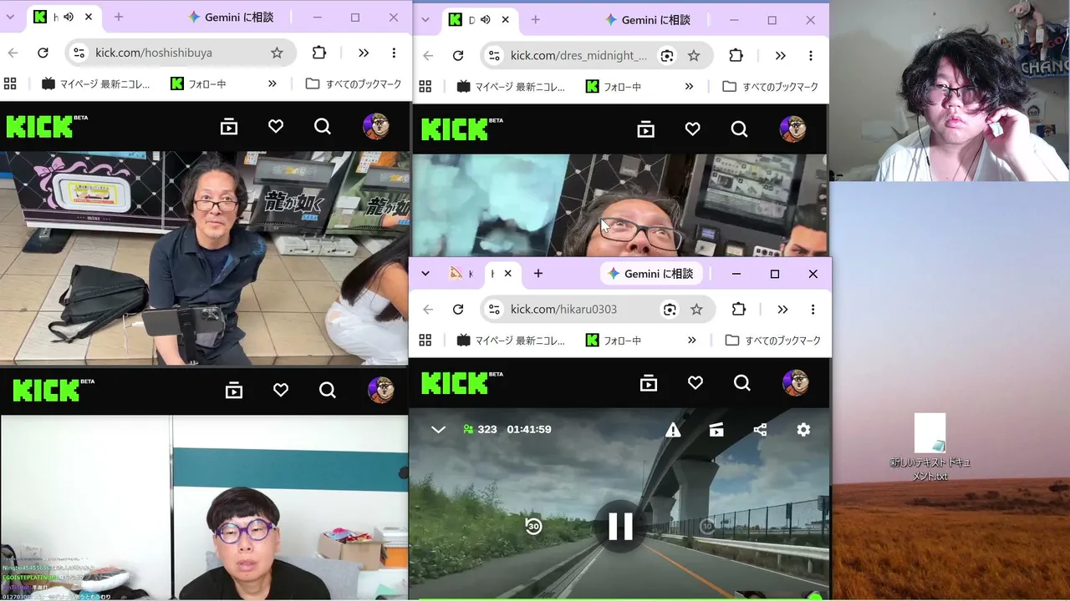Open マイページ 最新ニコレ bookmark in dres_midnight window
This screenshot has width=1070, height=601.
(512, 87)
